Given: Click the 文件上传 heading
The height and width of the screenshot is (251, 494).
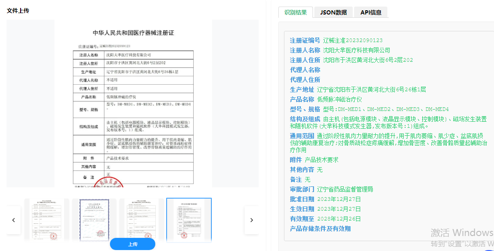Looking at the screenshot, I should tap(18, 11).
